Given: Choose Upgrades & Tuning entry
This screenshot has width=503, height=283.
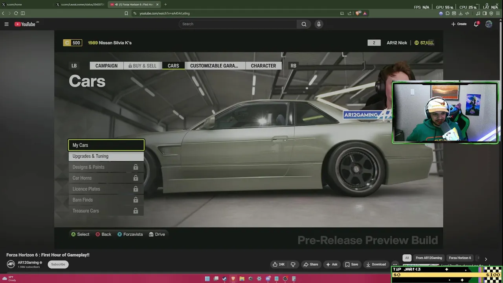Looking at the screenshot, I should tap(106, 156).
